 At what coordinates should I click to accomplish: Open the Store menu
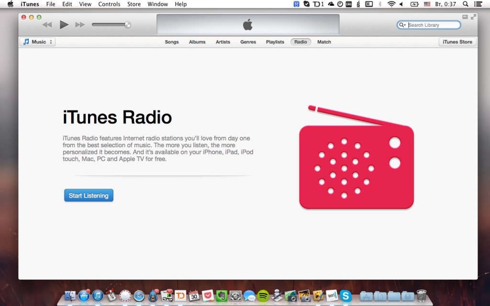[x=134, y=4]
